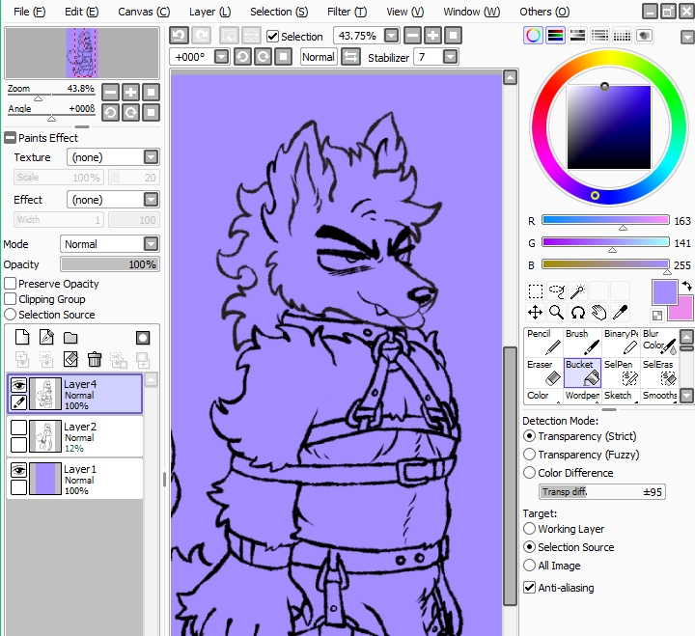Select the Move tool
The width and height of the screenshot is (695, 636).
pos(535,312)
